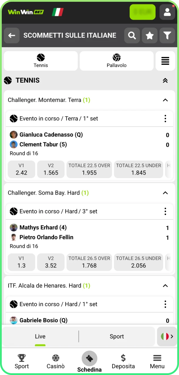Open the bottom Menu icon
Image resolution: width=179 pixels, height=375 pixels.
pos(157,358)
